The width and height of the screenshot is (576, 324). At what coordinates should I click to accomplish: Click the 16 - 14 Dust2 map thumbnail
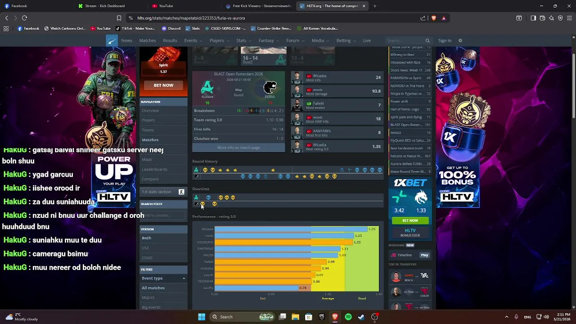coord(264,56)
